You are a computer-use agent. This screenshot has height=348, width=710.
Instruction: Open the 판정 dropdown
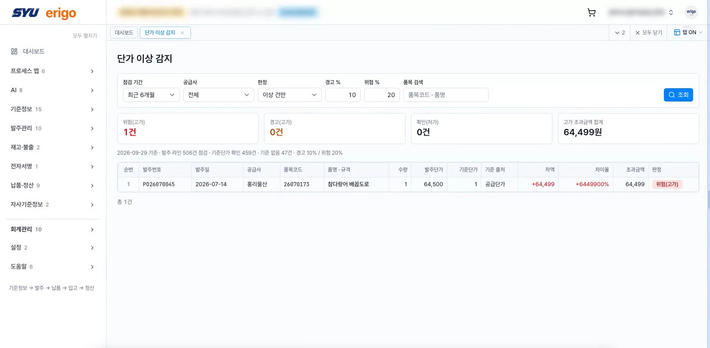click(x=290, y=95)
